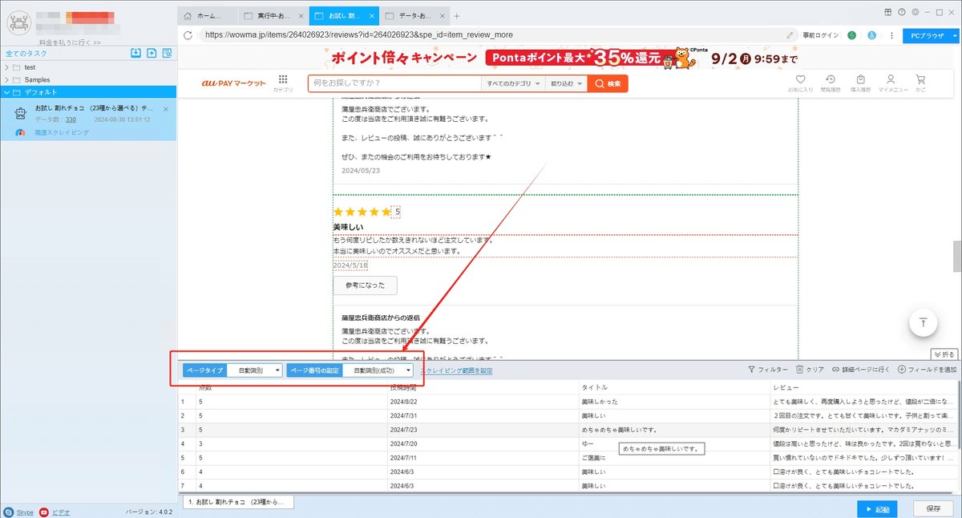Click the pencil edit icon in URL bar
962x518 pixels.
(790, 35)
